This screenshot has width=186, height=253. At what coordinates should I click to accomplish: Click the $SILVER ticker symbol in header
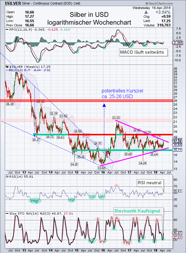point(13,3)
